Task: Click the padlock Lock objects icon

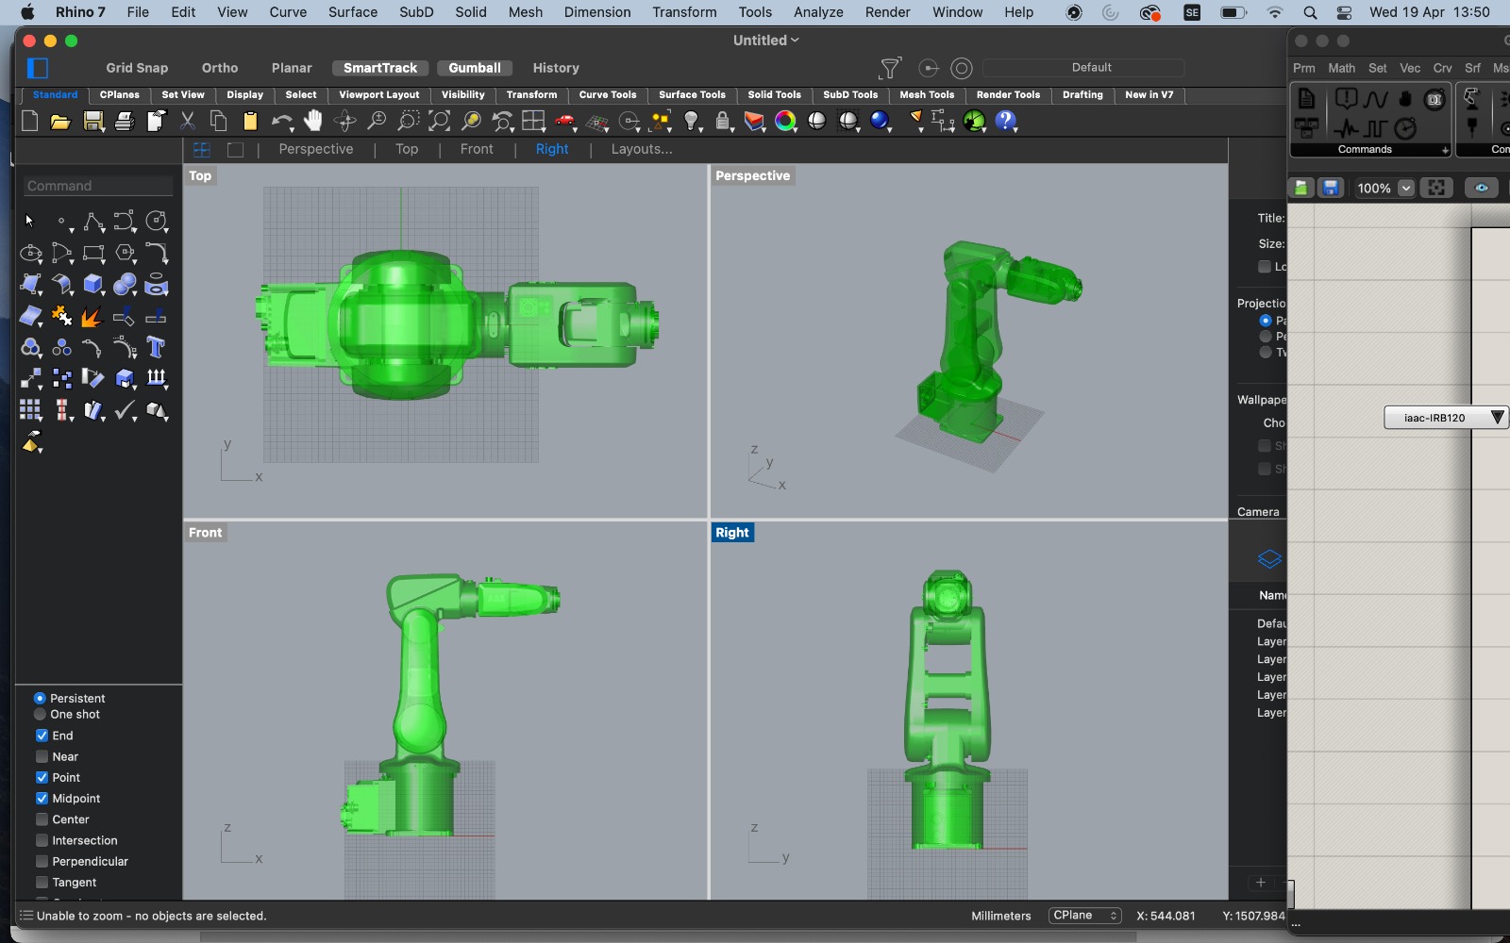Action: click(x=723, y=121)
